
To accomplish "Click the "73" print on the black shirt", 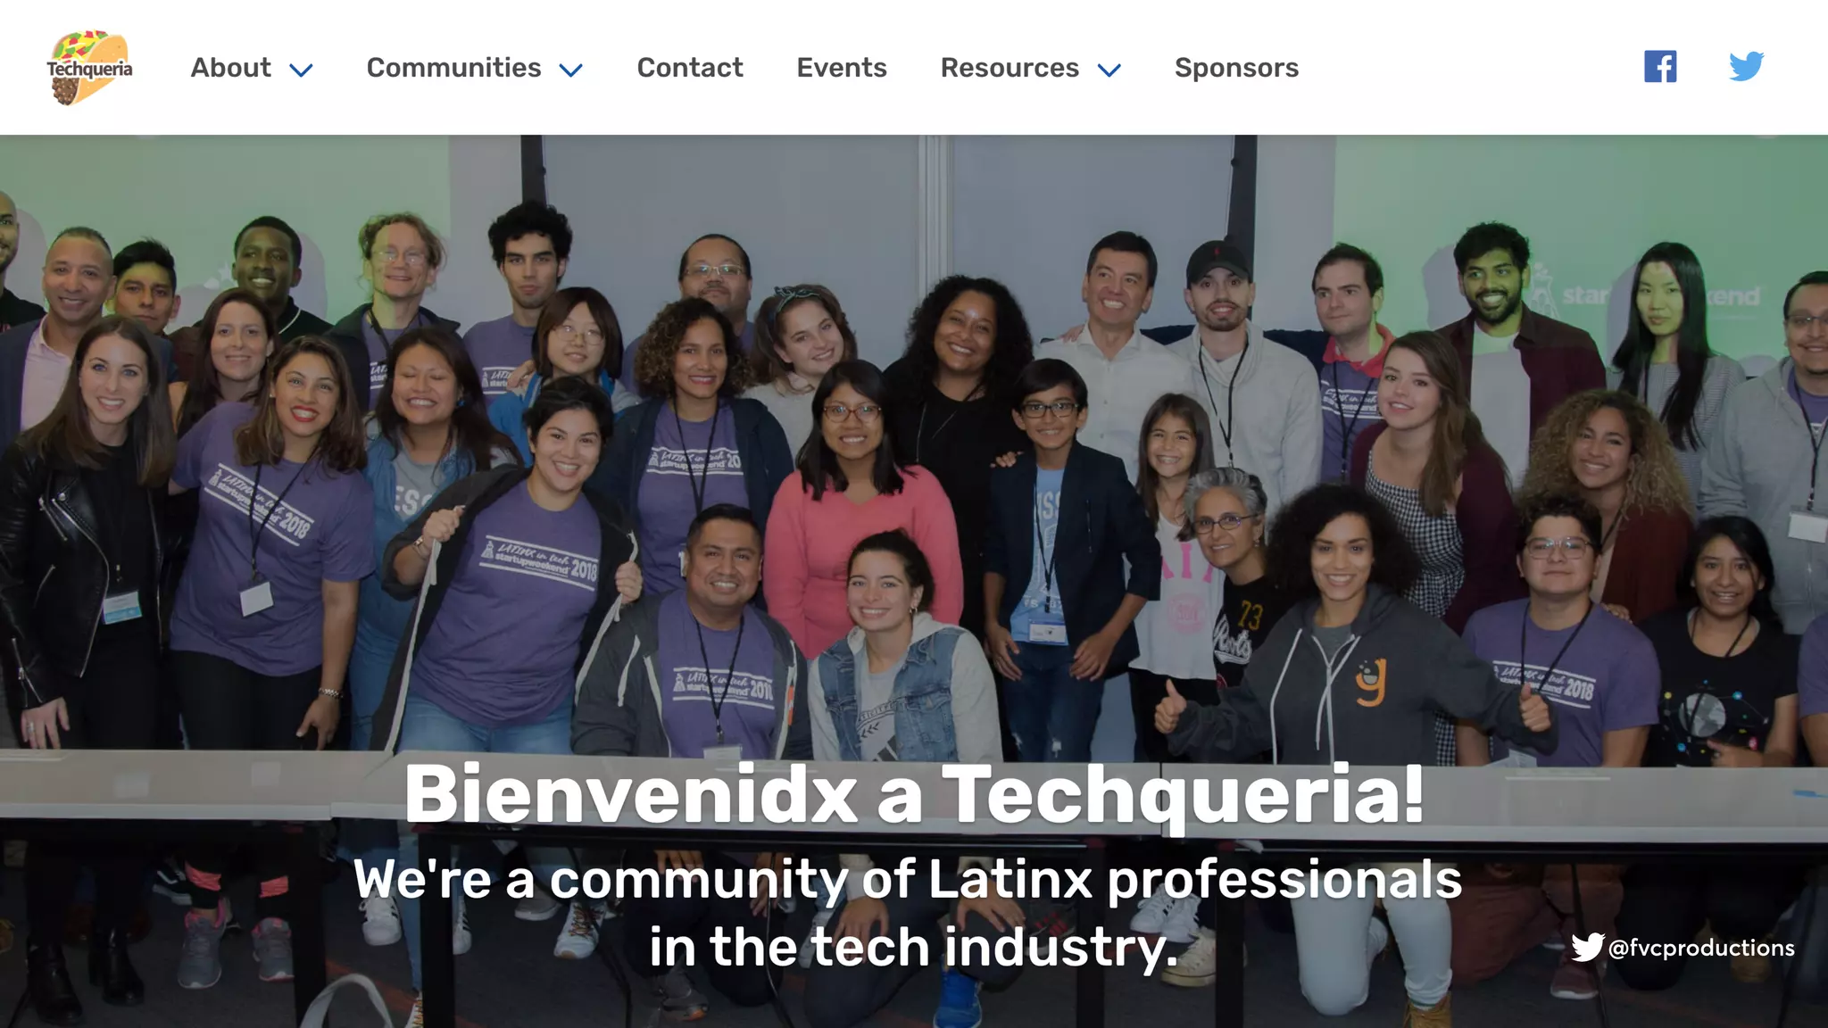I will (1251, 616).
